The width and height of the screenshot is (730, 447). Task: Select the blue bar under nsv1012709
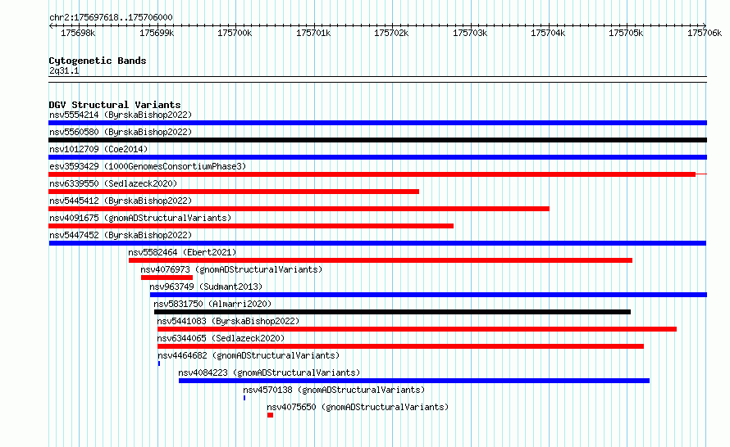pos(377,157)
